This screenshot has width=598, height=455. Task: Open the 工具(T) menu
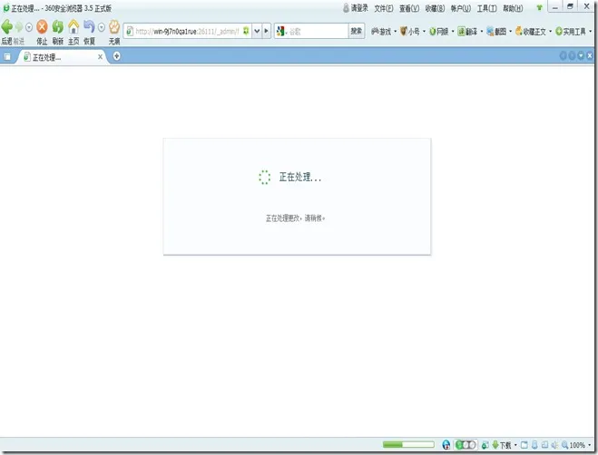(x=486, y=8)
